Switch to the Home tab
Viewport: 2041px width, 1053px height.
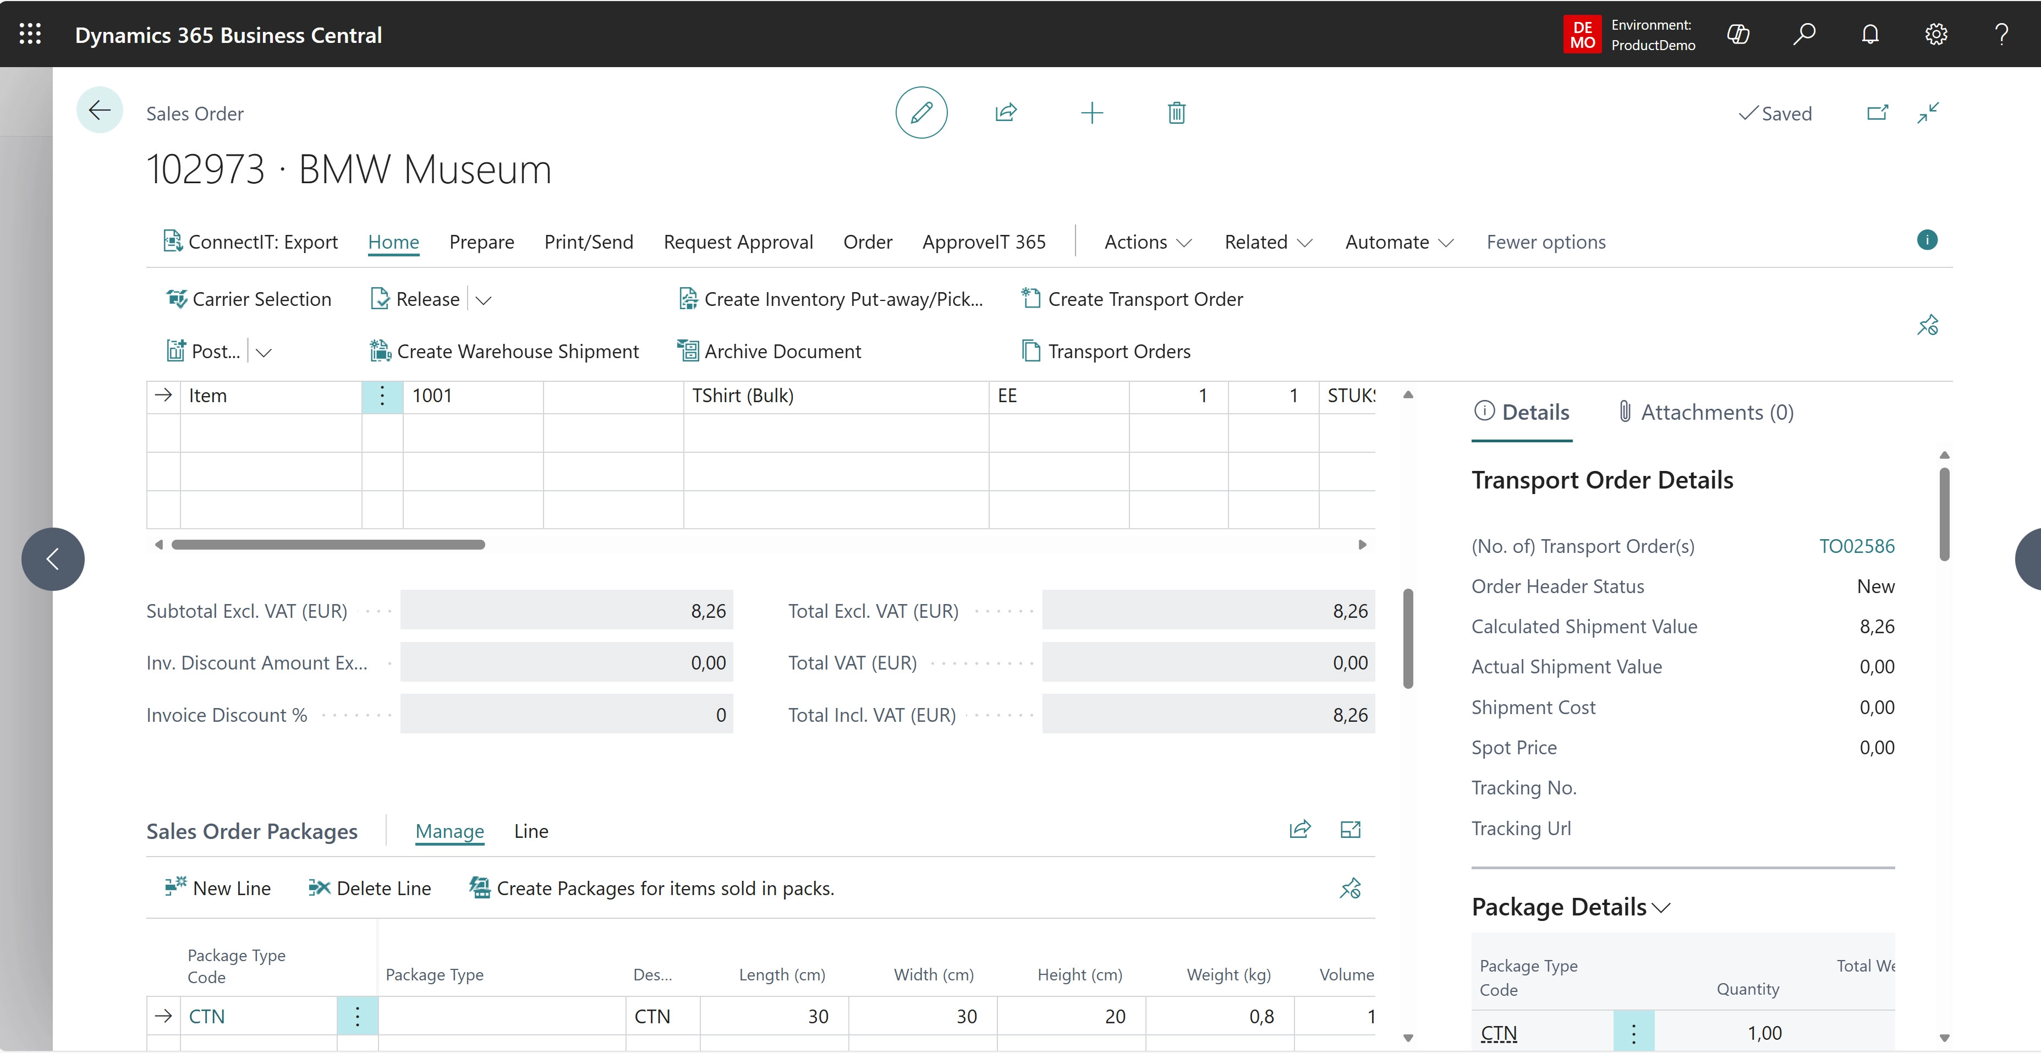click(x=393, y=242)
